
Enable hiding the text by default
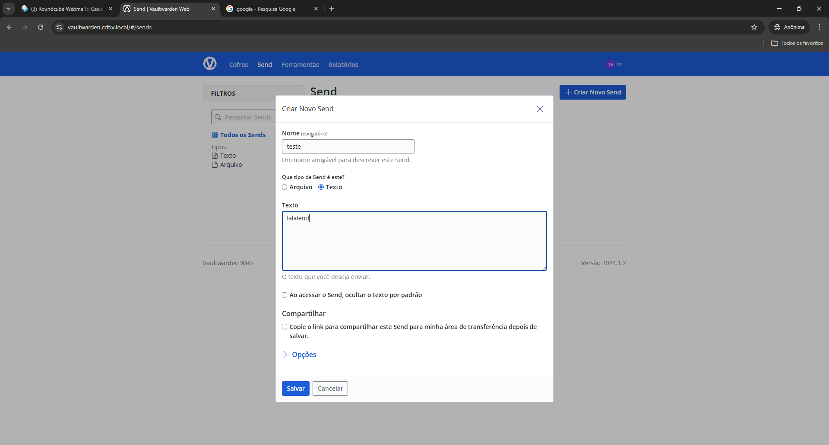(x=285, y=295)
